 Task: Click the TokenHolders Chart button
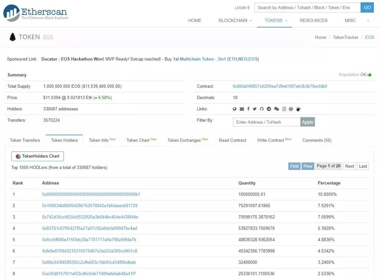(x=37, y=156)
